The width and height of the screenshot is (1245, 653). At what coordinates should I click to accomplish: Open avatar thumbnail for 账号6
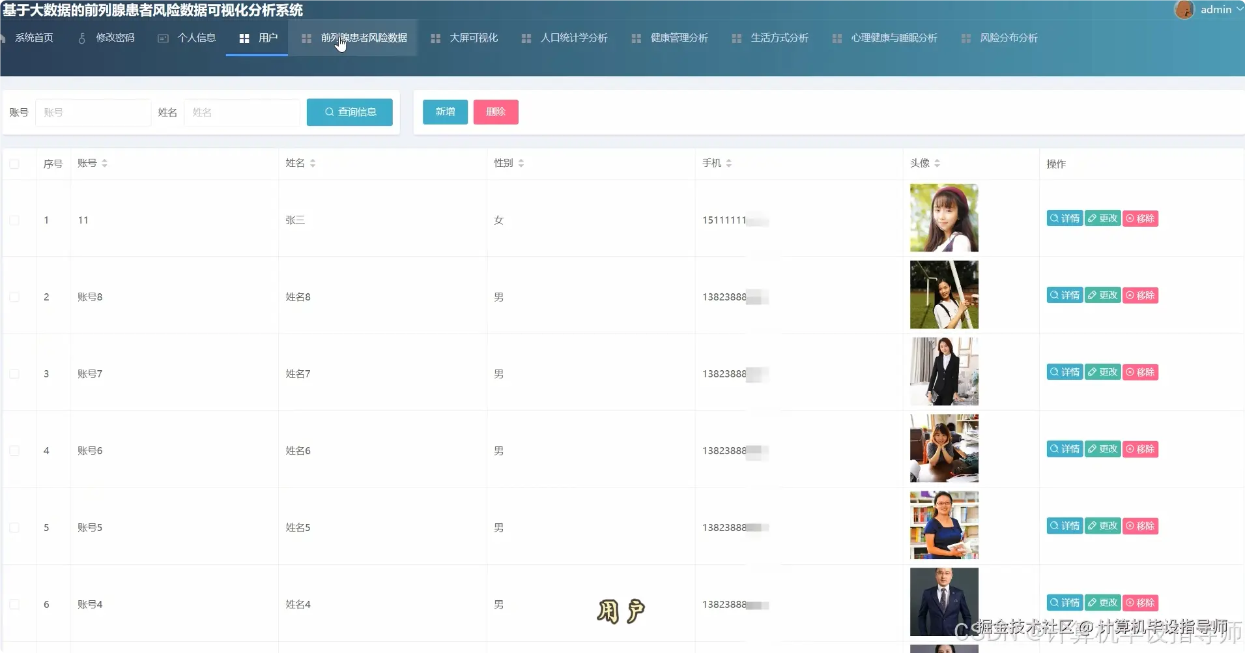click(x=944, y=448)
